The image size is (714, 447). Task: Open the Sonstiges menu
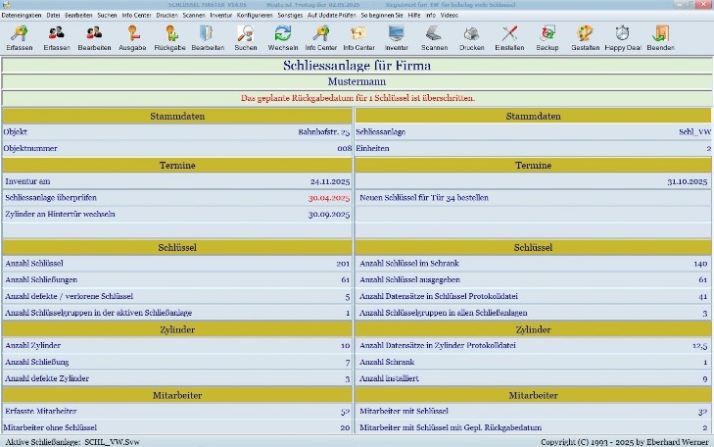(x=291, y=16)
